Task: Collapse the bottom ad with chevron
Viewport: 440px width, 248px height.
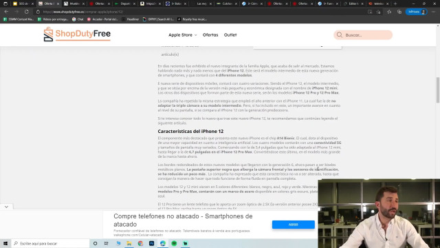Action: [x=6, y=207]
